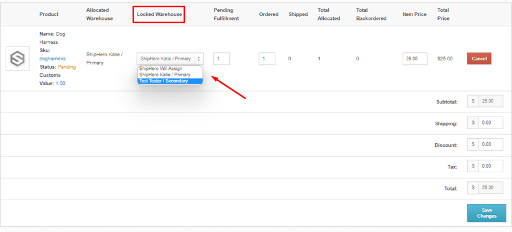Click the Save Changes button
The image size is (512, 232).
pos(486,213)
